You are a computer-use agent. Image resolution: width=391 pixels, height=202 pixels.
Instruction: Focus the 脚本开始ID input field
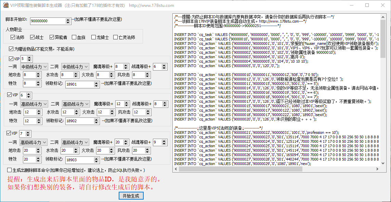[x=48, y=21]
